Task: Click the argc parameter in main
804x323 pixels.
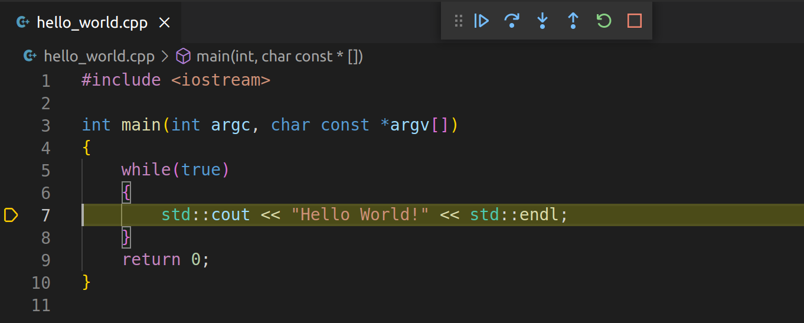Action: click(230, 125)
